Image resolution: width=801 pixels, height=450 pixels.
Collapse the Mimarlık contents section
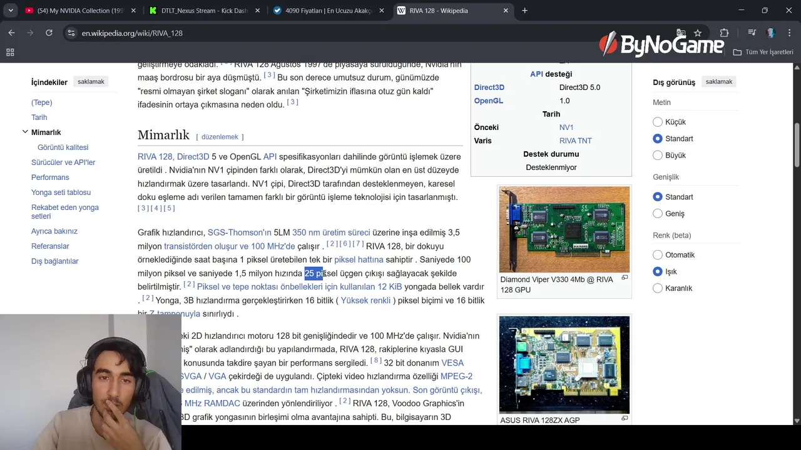click(25, 132)
